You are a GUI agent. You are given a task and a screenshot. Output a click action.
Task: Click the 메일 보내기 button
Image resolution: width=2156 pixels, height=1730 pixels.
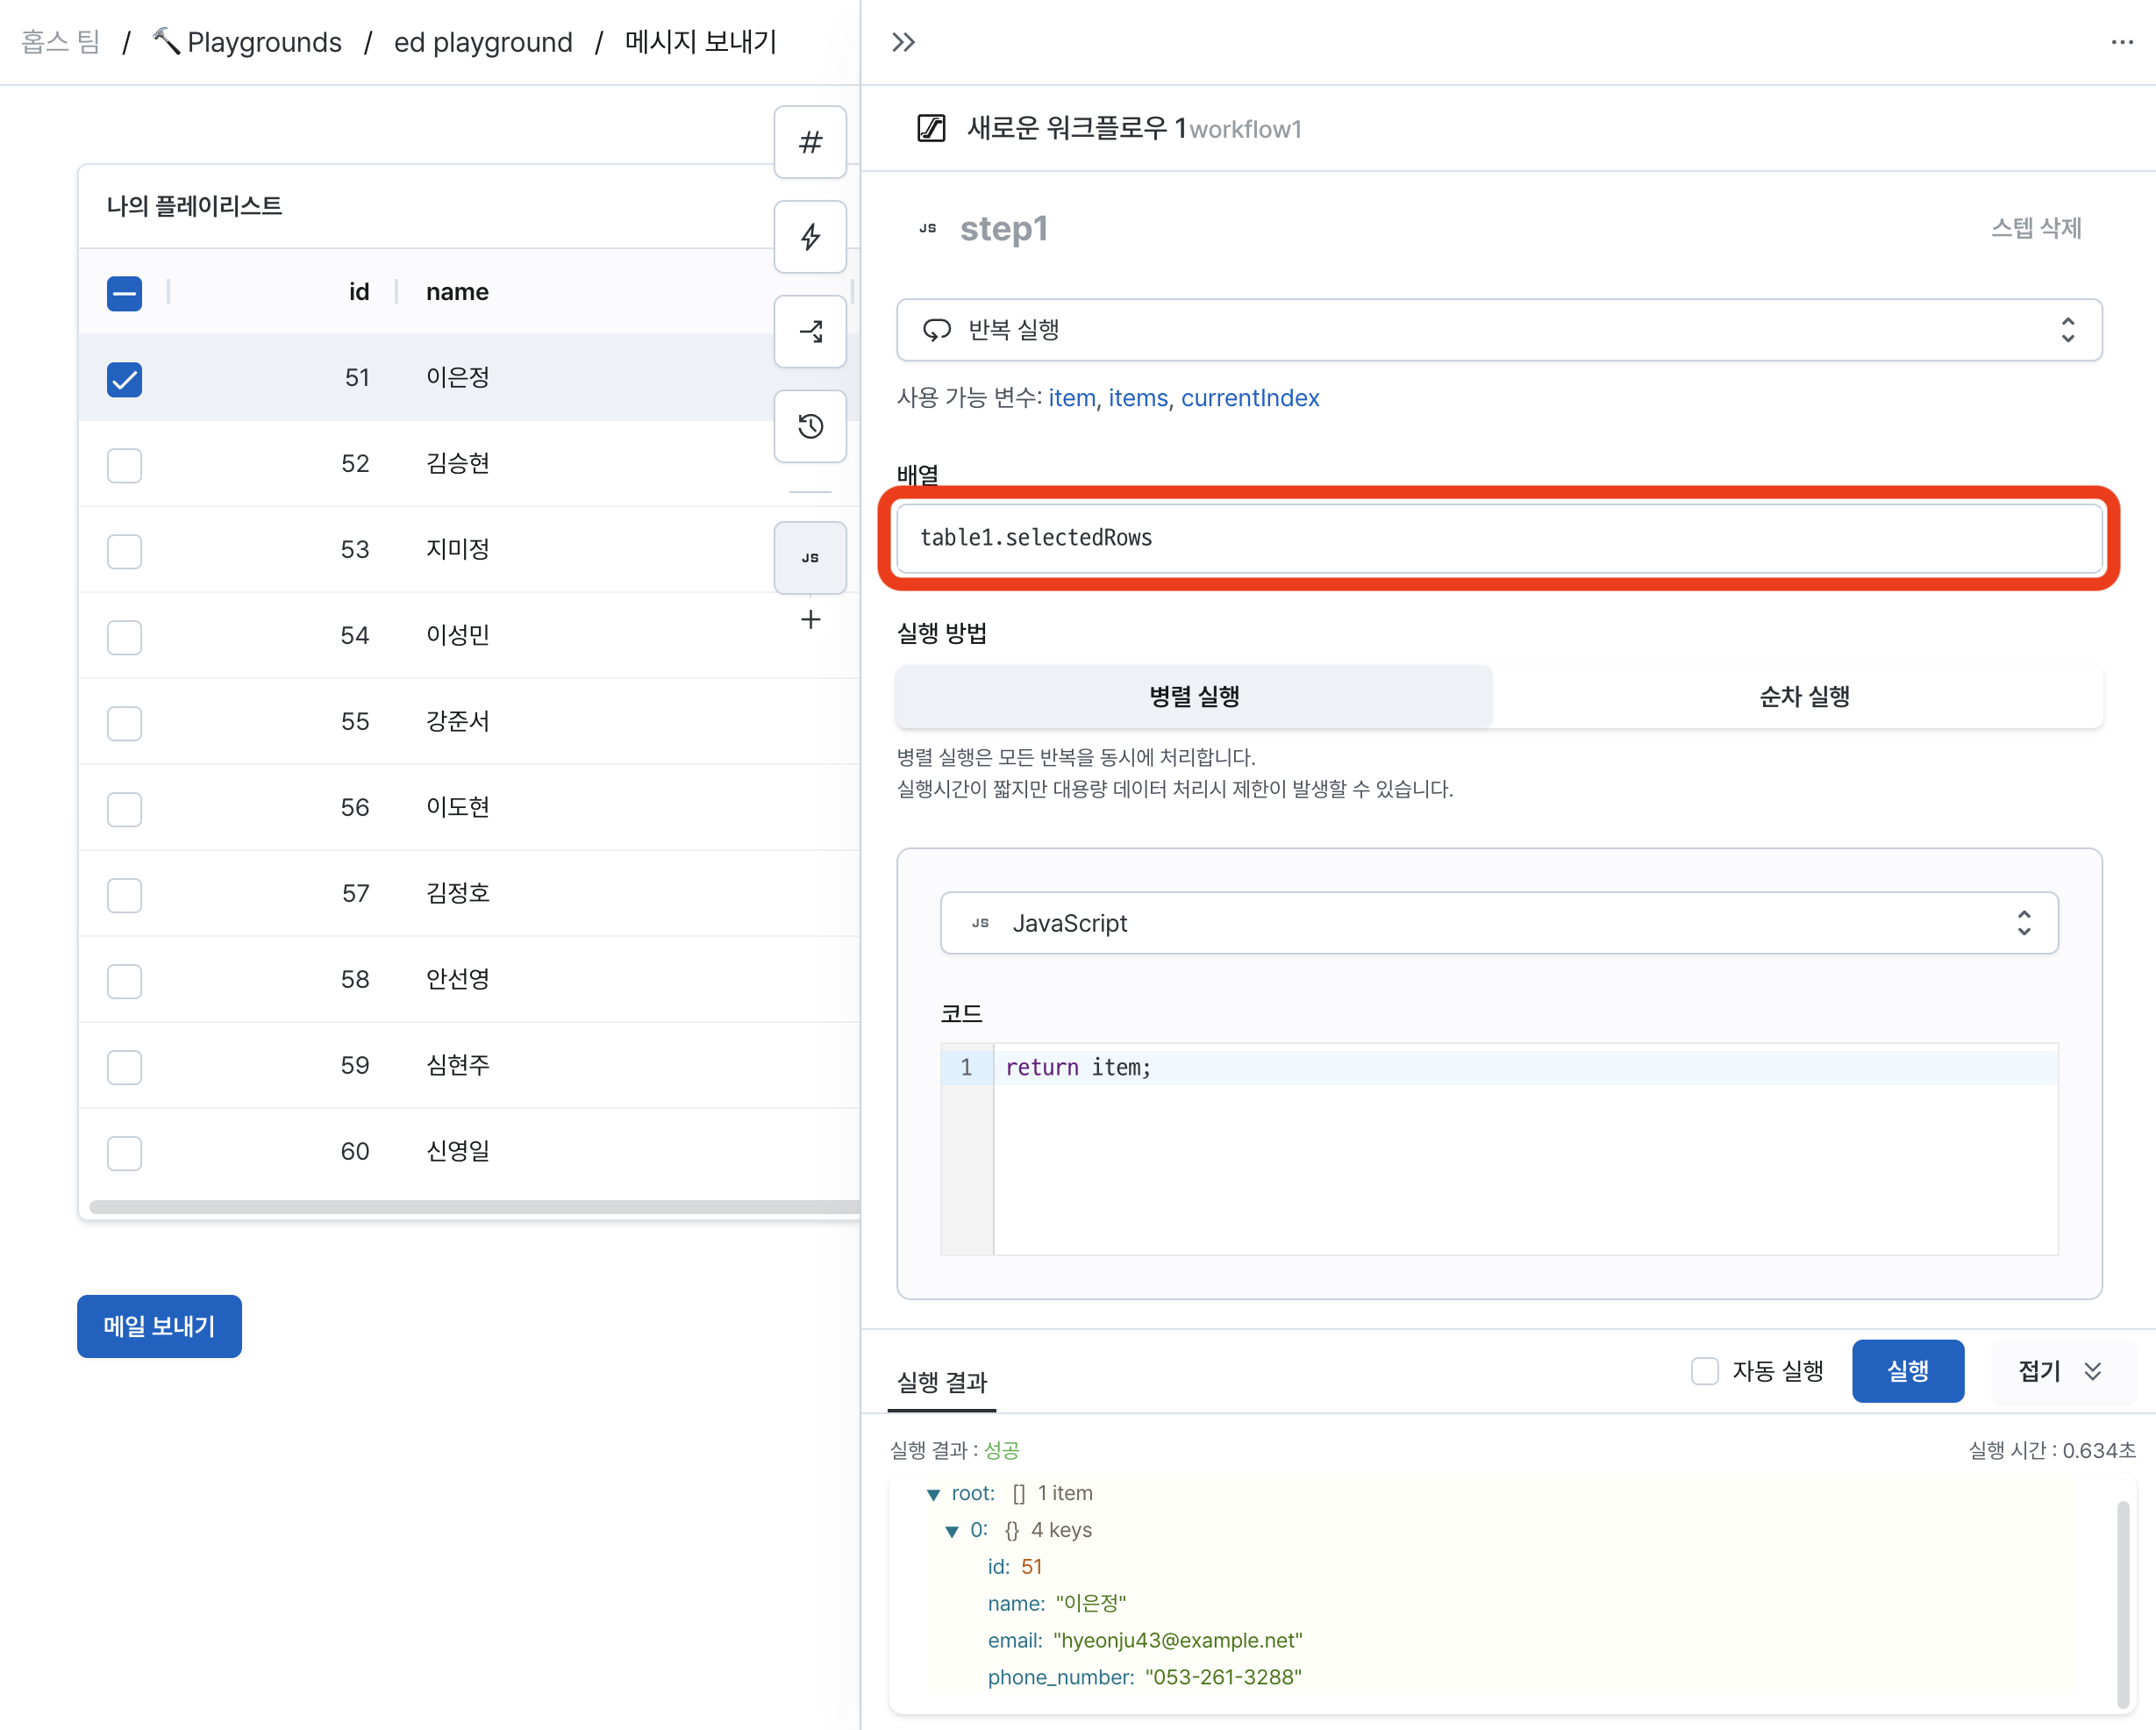(x=159, y=1326)
